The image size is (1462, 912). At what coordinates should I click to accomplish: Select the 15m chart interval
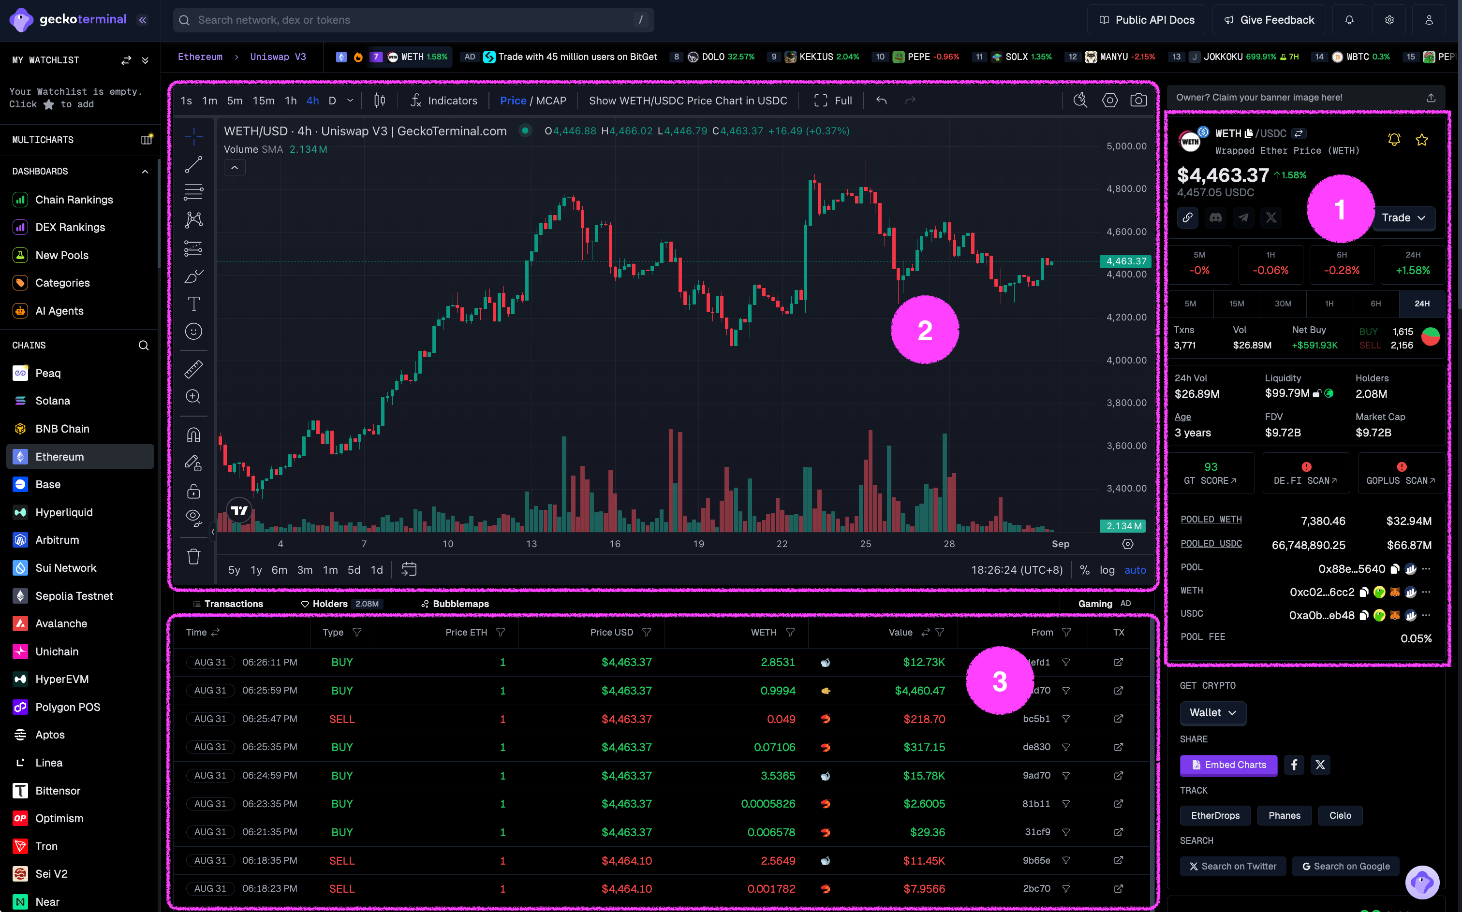point(264,101)
